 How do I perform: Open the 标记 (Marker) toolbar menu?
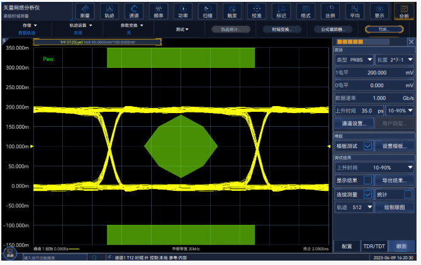click(x=281, y=11)
